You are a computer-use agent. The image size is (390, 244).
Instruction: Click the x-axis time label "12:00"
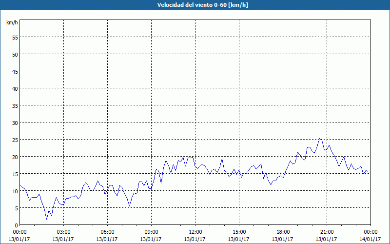(195, 232)
